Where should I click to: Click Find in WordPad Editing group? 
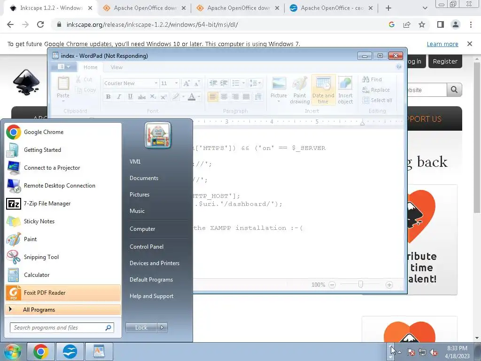click(x=372, y=79)
